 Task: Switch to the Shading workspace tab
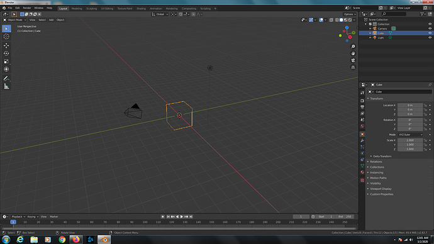pos(141,9)
